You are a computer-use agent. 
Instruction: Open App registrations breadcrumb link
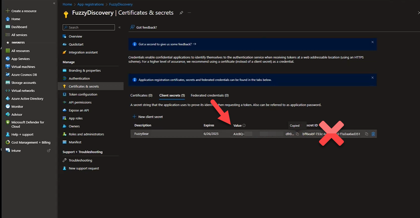pyautogui.click(x=90, y=4)
